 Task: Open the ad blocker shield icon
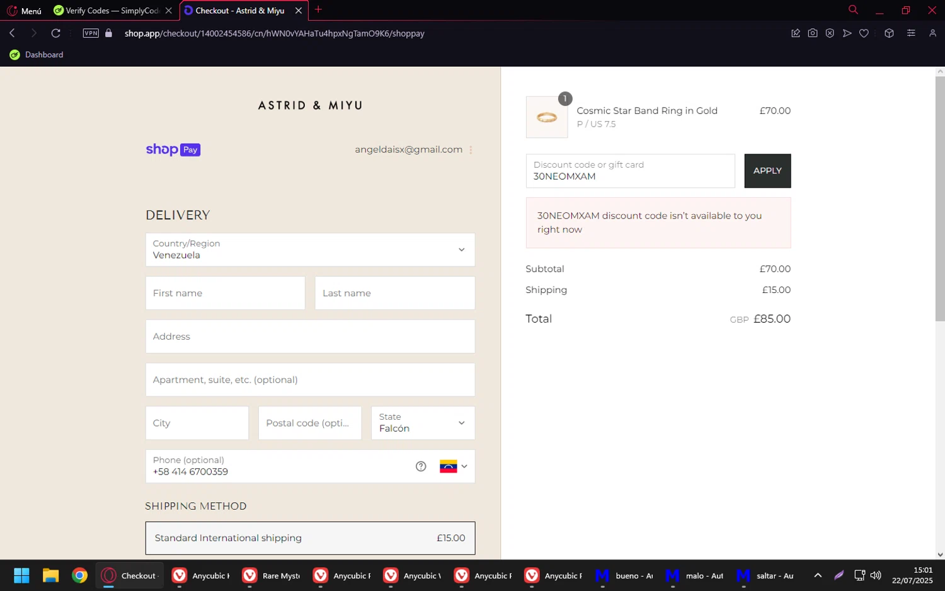[830, 33]
